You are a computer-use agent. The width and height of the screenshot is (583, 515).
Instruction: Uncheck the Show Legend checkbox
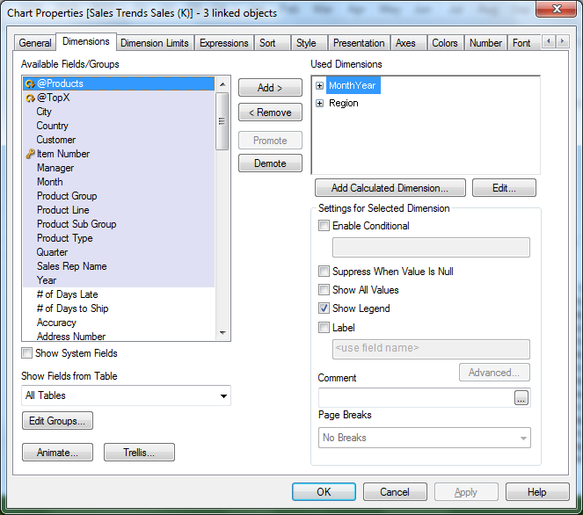[324, 308]
